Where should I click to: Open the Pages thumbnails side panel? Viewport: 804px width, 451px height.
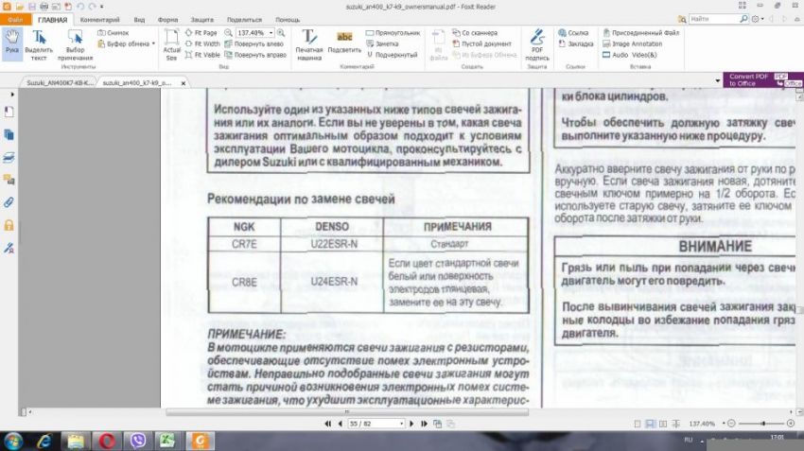(x=9, y=135)
